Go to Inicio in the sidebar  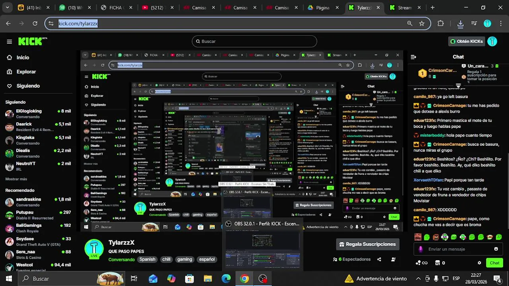(17, 58)
